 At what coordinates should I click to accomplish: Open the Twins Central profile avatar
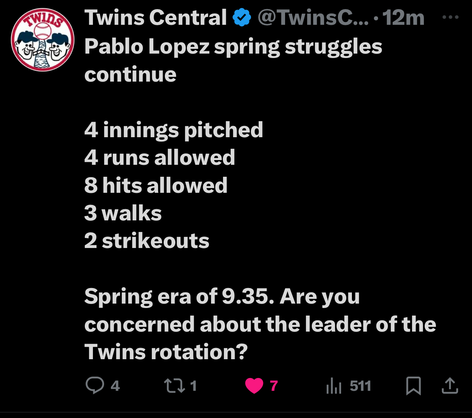43,40
